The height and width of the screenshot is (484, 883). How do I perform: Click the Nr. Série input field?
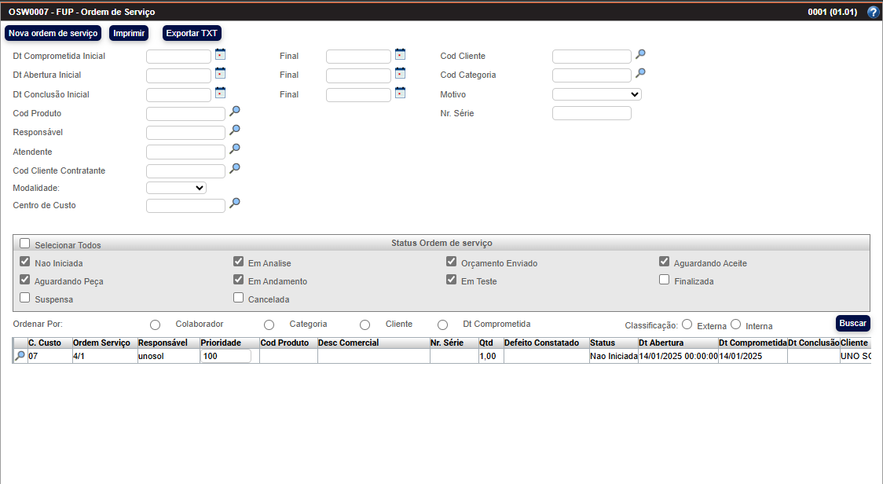point(592,113)
